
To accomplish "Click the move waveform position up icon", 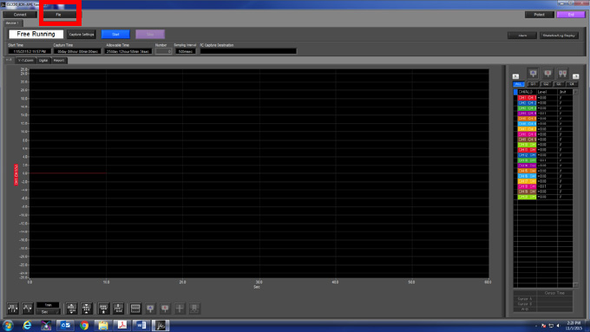I will pyautogui.click(x=118, y=309).
